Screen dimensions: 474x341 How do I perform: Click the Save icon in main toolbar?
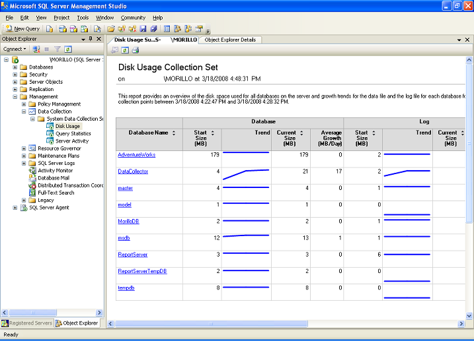(x=143, y=28)
